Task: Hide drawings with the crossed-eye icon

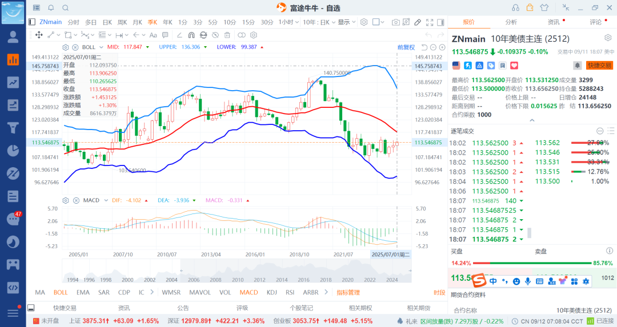Action: 215,35
